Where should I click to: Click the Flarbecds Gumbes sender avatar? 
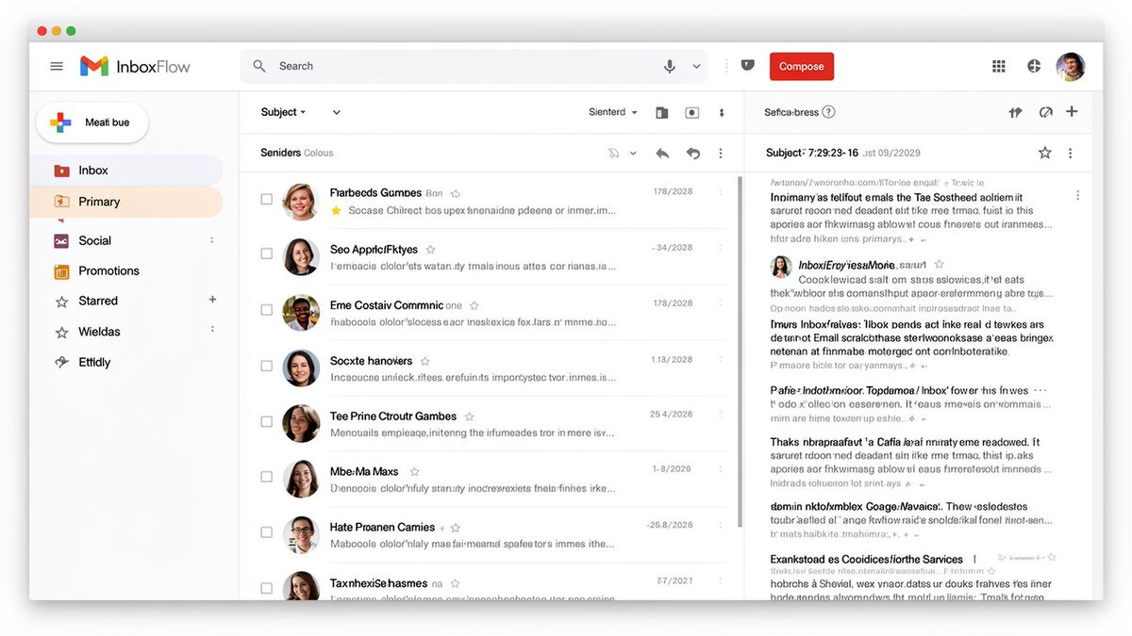(301, 202)
